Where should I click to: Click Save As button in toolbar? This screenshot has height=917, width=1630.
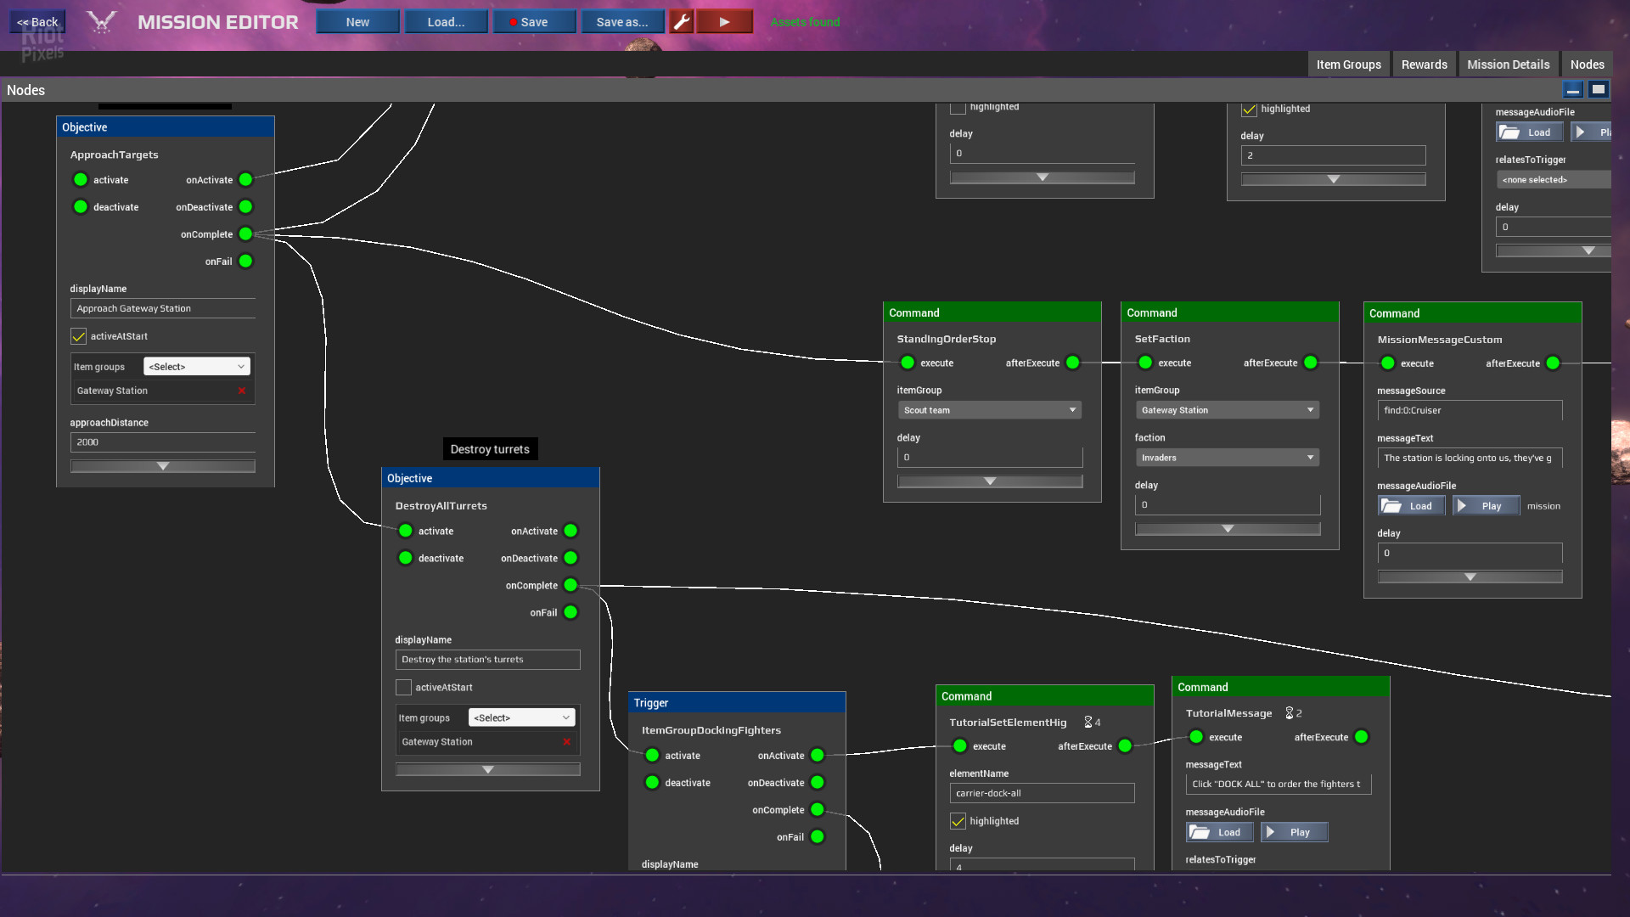click(x=622, y=21)
